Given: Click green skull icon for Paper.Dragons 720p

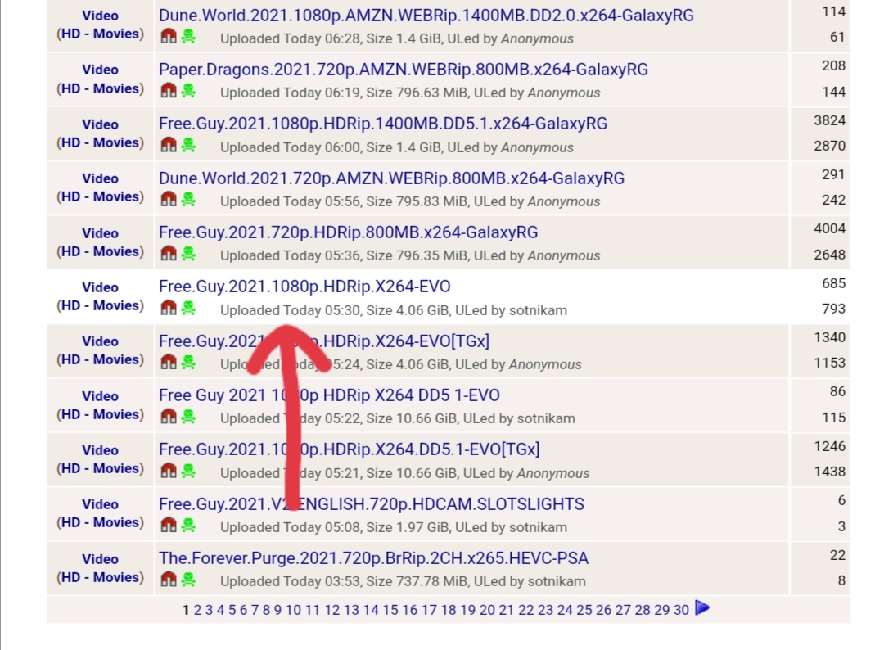Looking at the screenshot, I should coord(188,90).
